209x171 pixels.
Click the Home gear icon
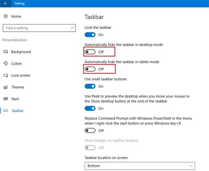point(6,16)
